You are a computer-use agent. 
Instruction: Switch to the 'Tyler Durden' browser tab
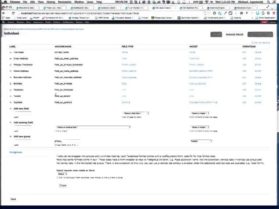136,8
